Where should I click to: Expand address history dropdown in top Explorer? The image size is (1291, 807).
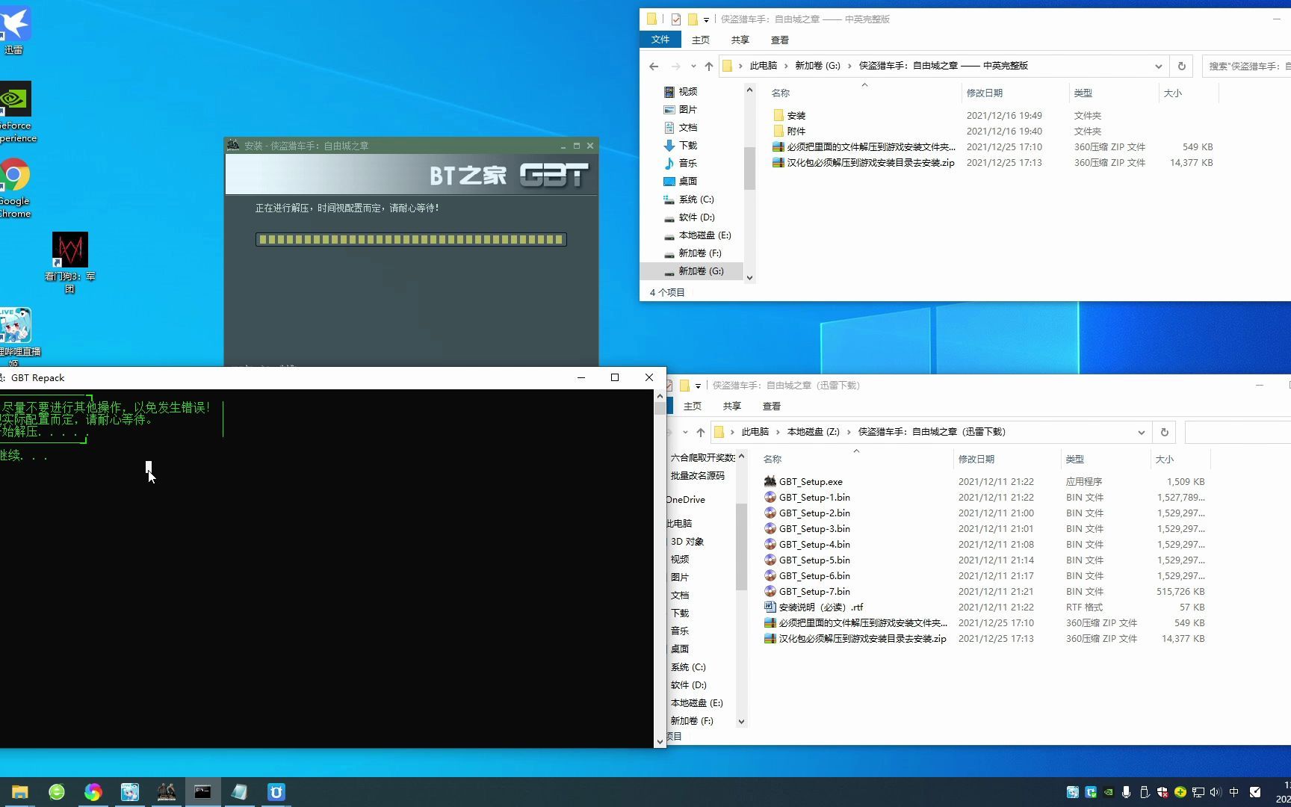(x=1158, y=67)
